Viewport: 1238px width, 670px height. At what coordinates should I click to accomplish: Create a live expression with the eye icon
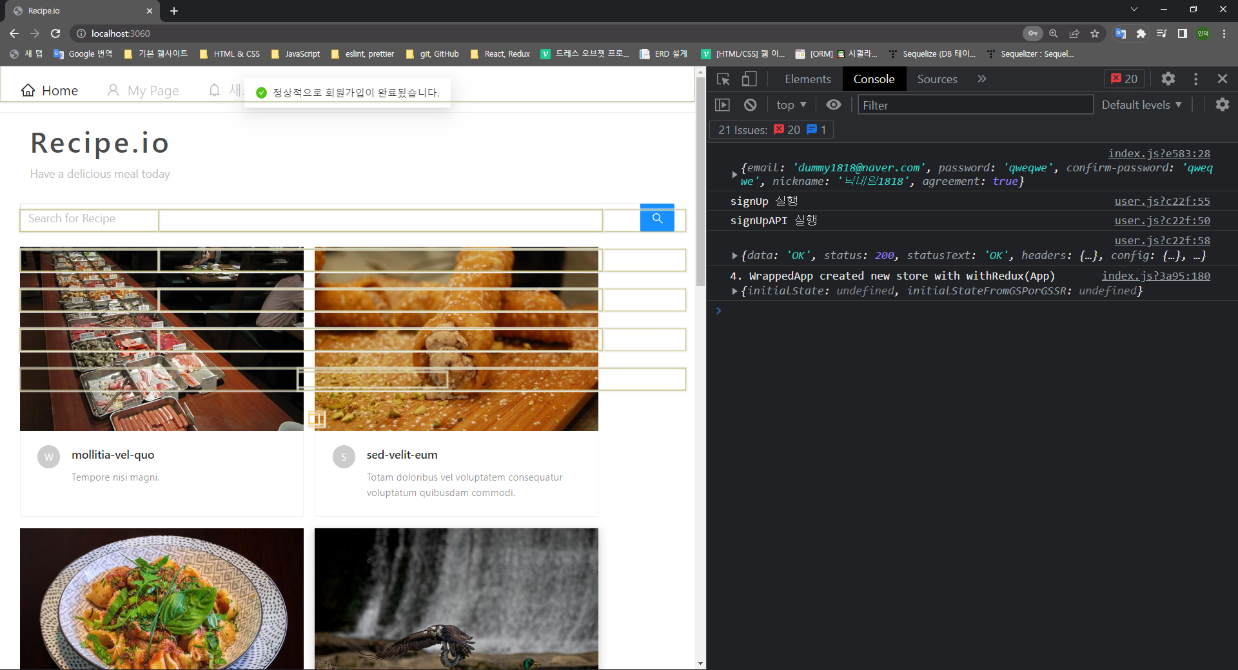click(x=833, y=104)
